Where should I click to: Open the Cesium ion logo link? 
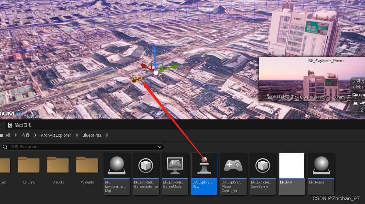tap(11, 114)
